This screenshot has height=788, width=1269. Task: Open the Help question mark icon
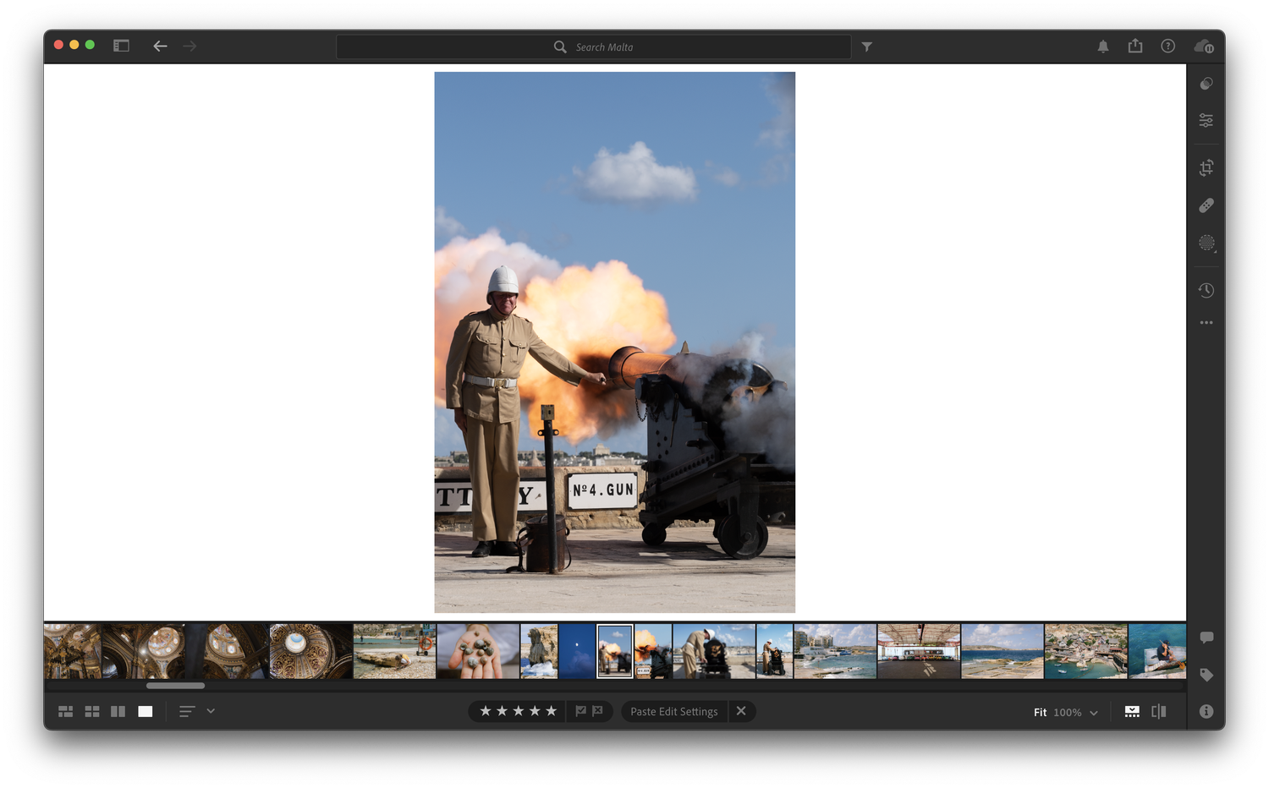click(1167, 47)
